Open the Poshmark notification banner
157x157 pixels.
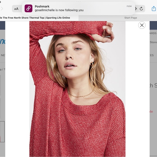(78, 8)
